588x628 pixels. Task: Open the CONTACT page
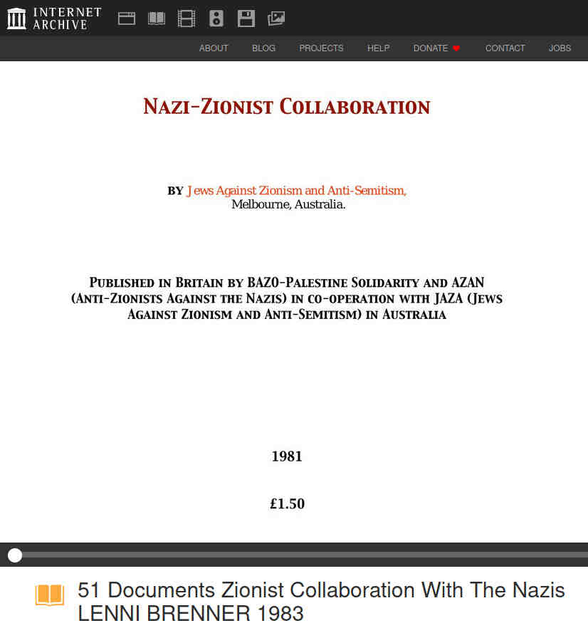click(x=505, y=48)
